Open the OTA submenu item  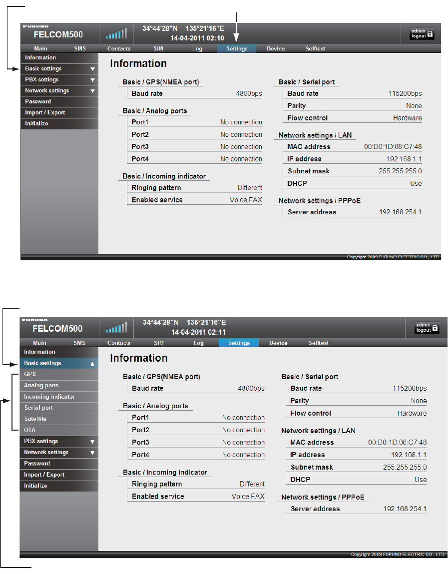tap(59, 430)
